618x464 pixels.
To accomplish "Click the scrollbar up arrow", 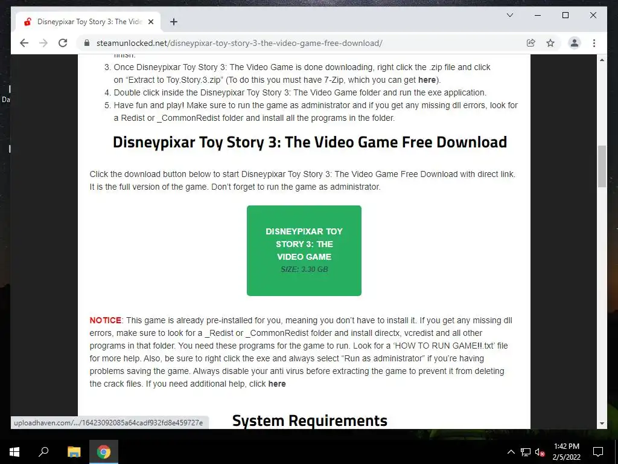I will click(x=602, y=60).
